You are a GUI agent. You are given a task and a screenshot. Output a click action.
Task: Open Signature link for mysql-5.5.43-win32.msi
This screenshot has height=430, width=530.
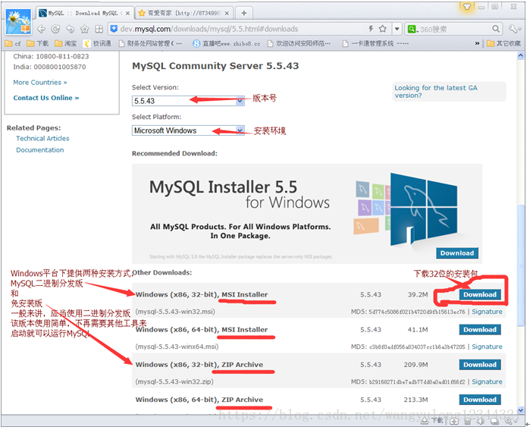[487, 312]
